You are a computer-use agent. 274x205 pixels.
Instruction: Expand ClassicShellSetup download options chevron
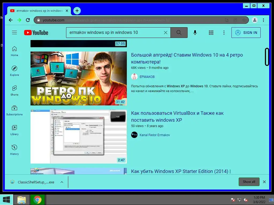tap(62, 182)
